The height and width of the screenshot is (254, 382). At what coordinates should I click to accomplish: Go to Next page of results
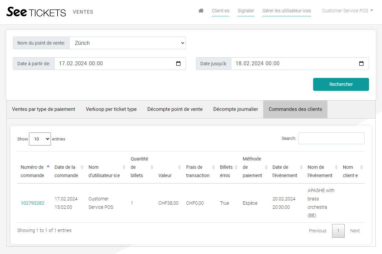pyautogui.click(x=355, y=231)
